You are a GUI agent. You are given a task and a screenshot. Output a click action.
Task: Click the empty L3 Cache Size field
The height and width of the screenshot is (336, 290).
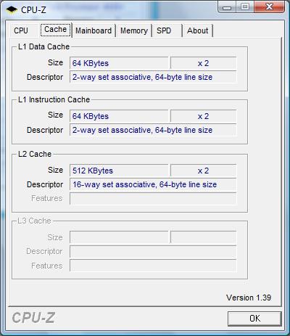tap(119, 237)
